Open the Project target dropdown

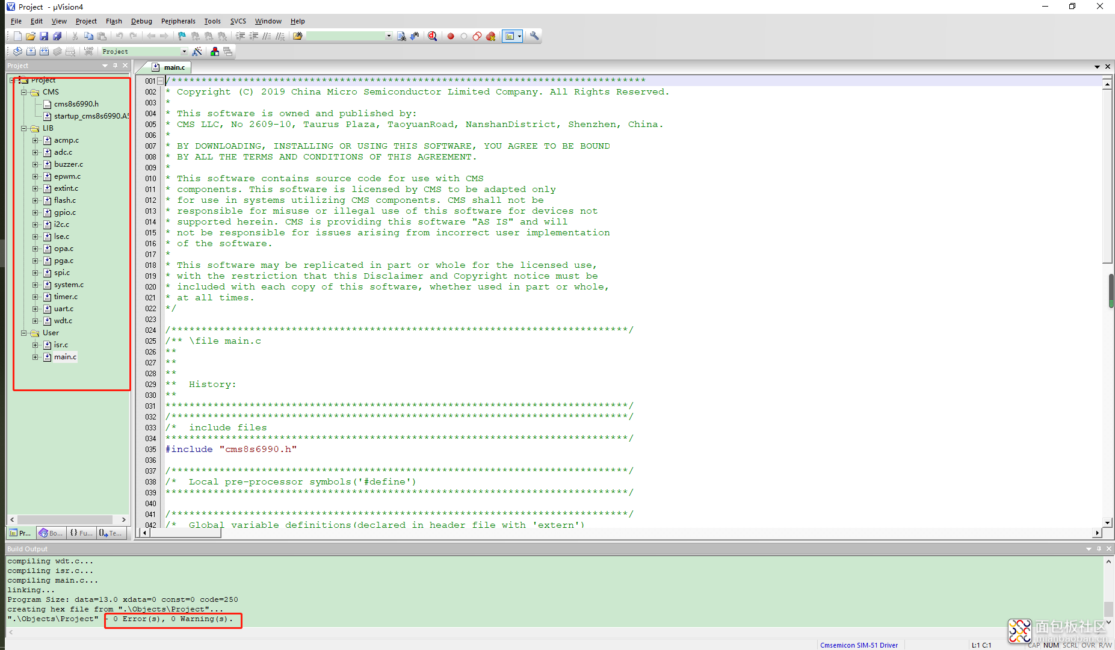[x=184, y=52]
